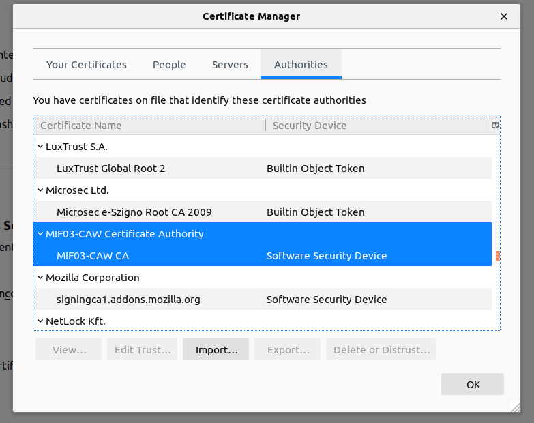The image size is (534, 423).
Task: Close the Certificate Manager dialog
Action: tap(504, 16)
